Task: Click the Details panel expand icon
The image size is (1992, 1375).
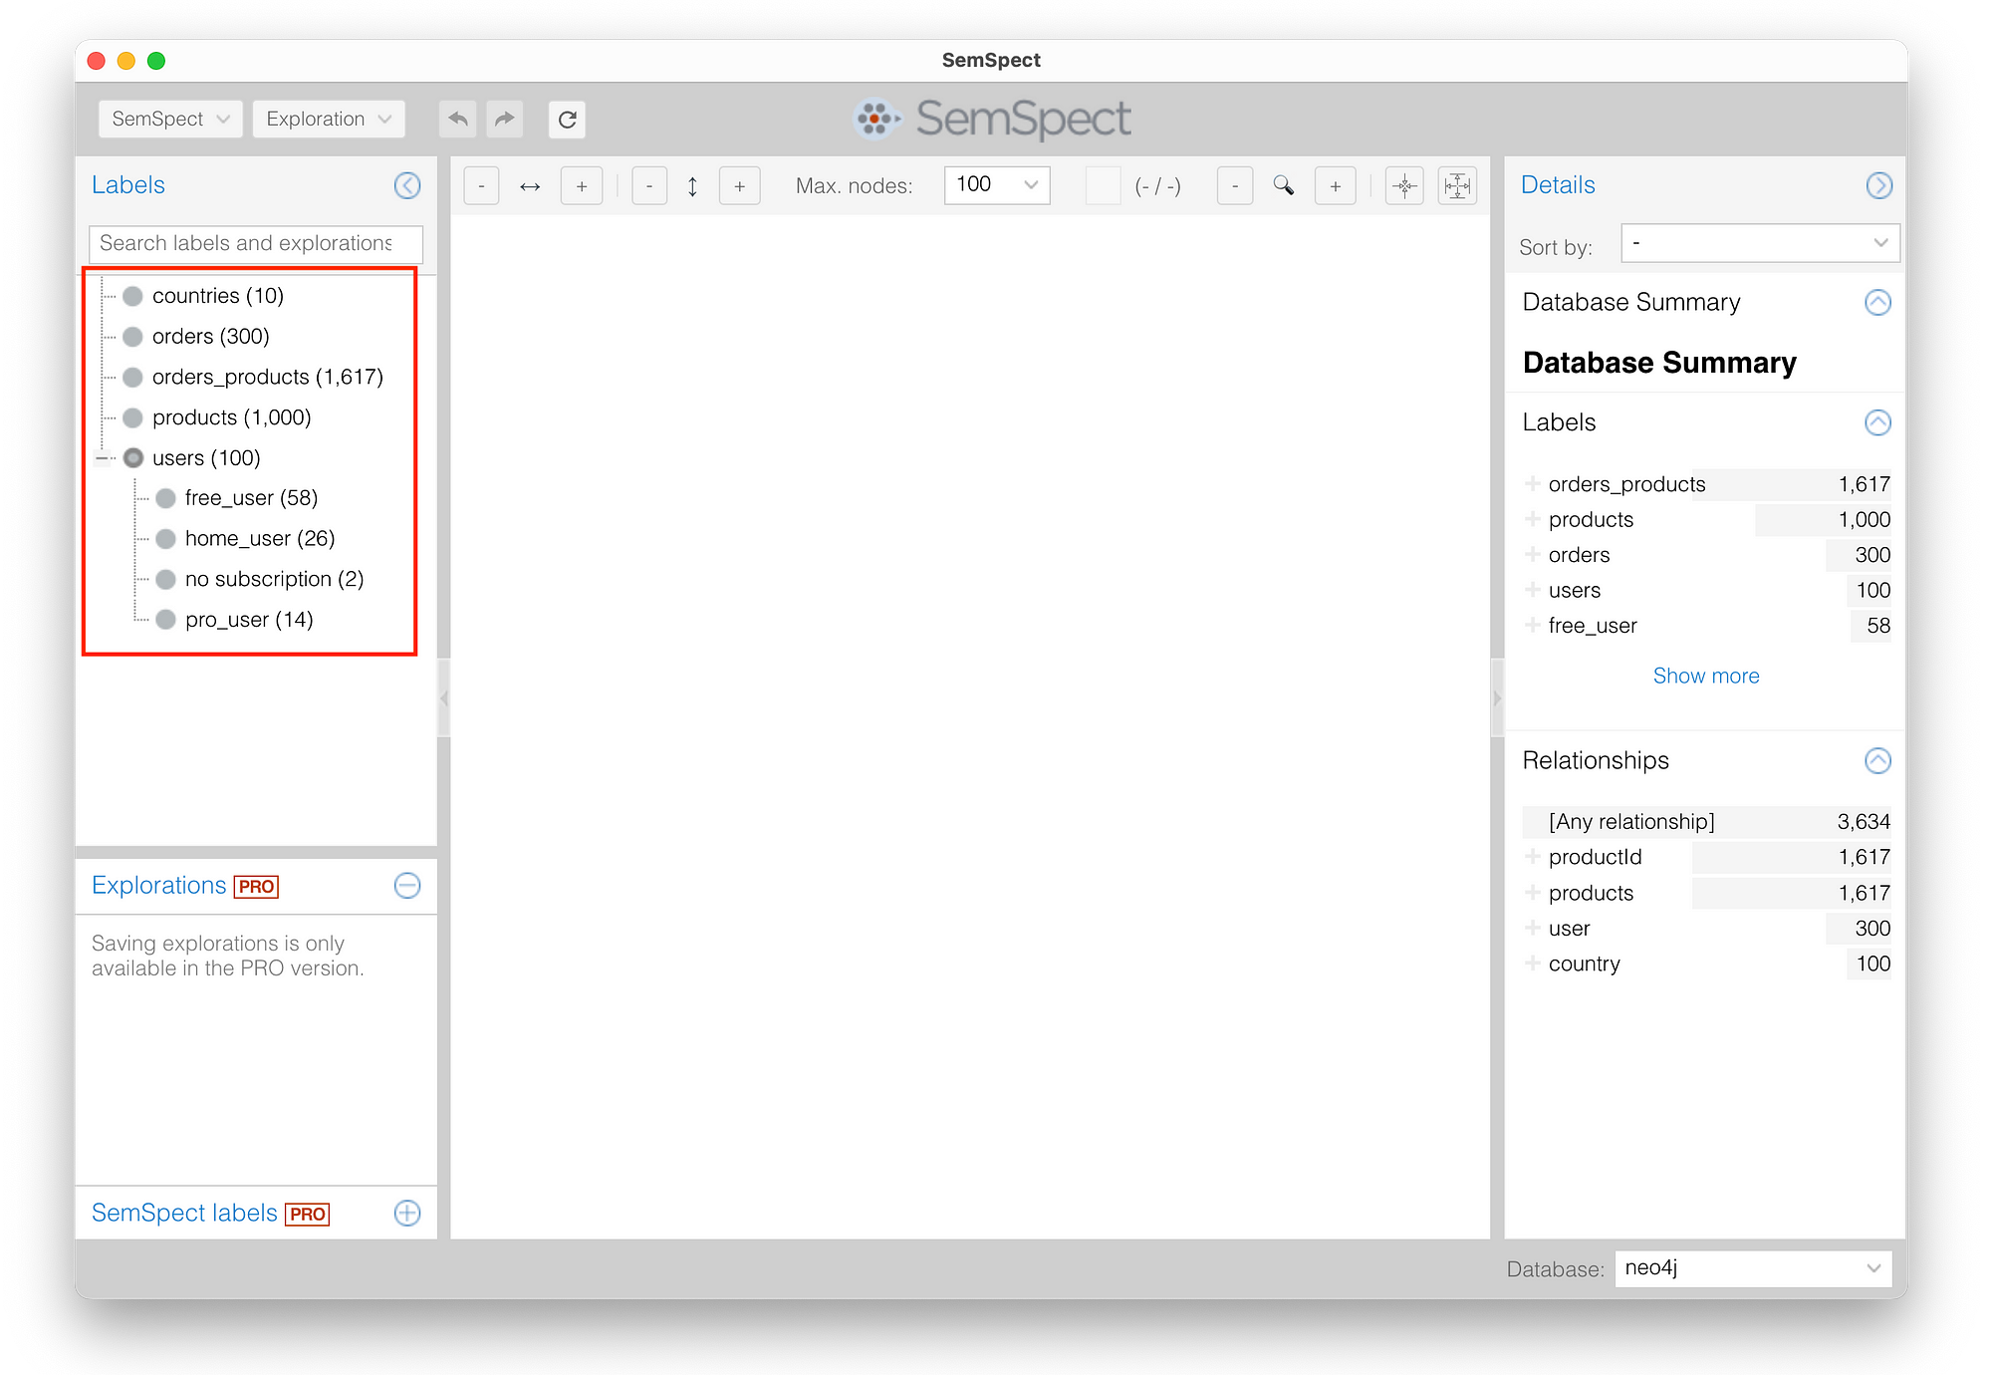Action: 1883,184
